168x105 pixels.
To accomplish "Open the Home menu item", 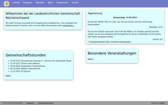I will 16,3.
